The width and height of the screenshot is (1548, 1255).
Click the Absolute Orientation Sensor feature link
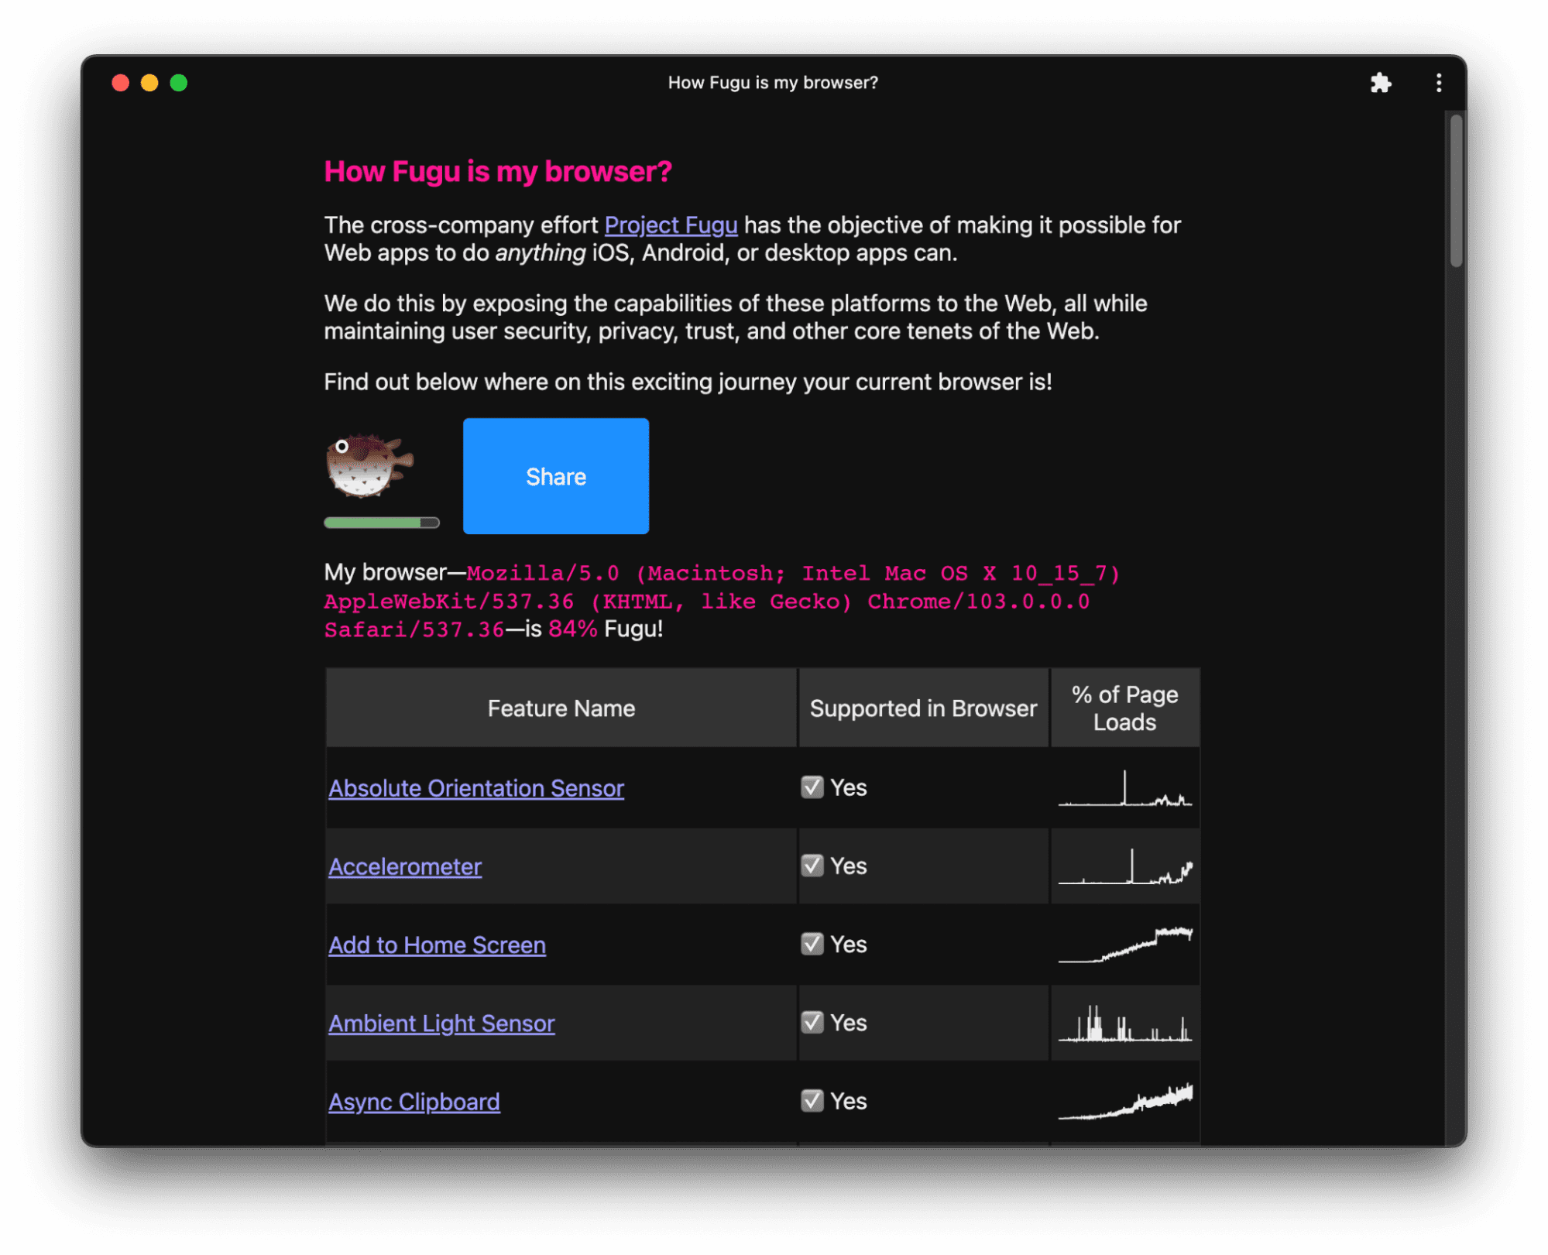point(474,787)
